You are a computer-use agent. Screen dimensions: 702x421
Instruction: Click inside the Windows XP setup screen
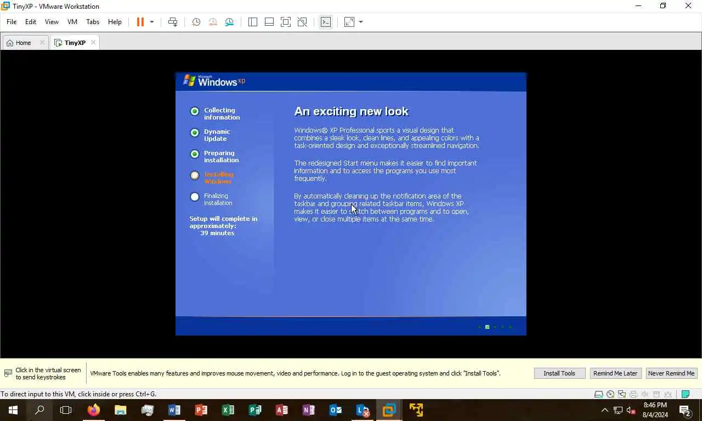351,204
